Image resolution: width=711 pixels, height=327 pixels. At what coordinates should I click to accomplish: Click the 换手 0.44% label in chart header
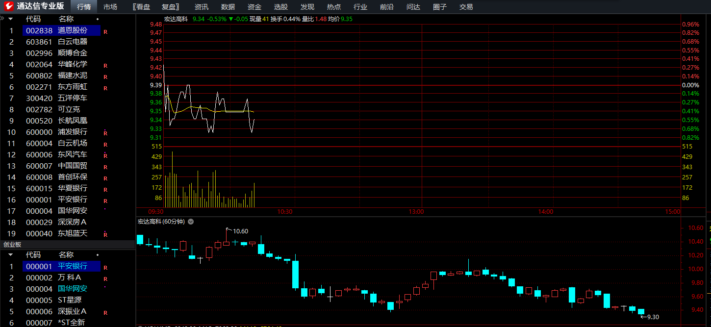[285, 19]
